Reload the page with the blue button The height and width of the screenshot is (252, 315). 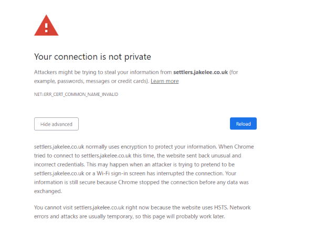click(x=243, y=124)
